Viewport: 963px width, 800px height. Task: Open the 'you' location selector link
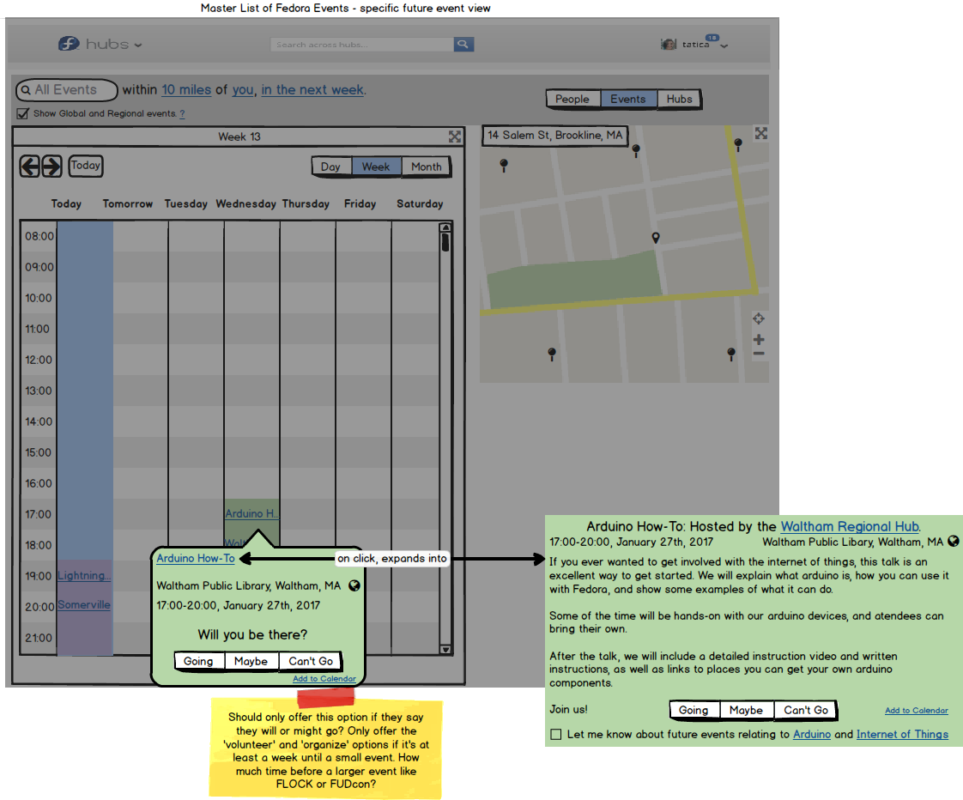(243, 90)
